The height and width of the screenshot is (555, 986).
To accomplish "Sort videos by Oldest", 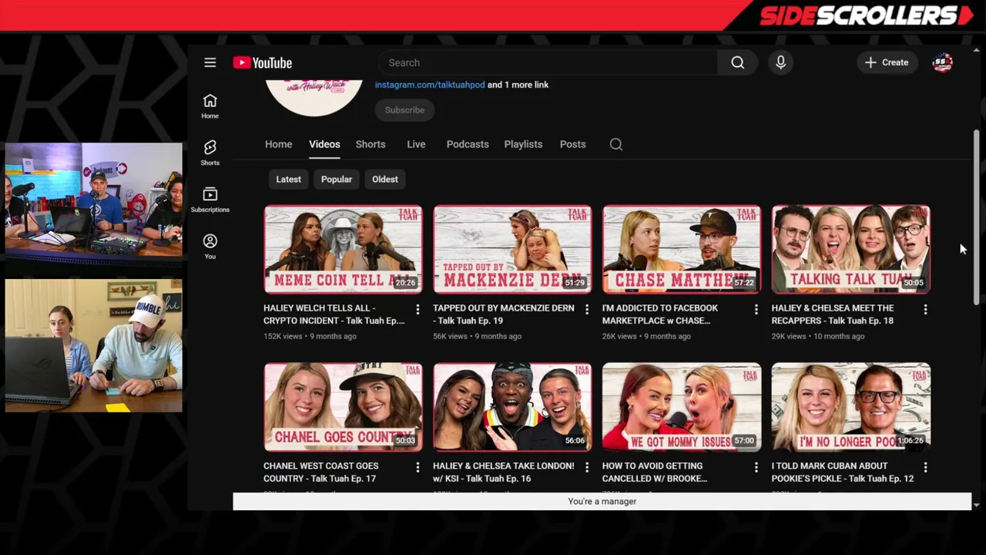I will [385, 179].
